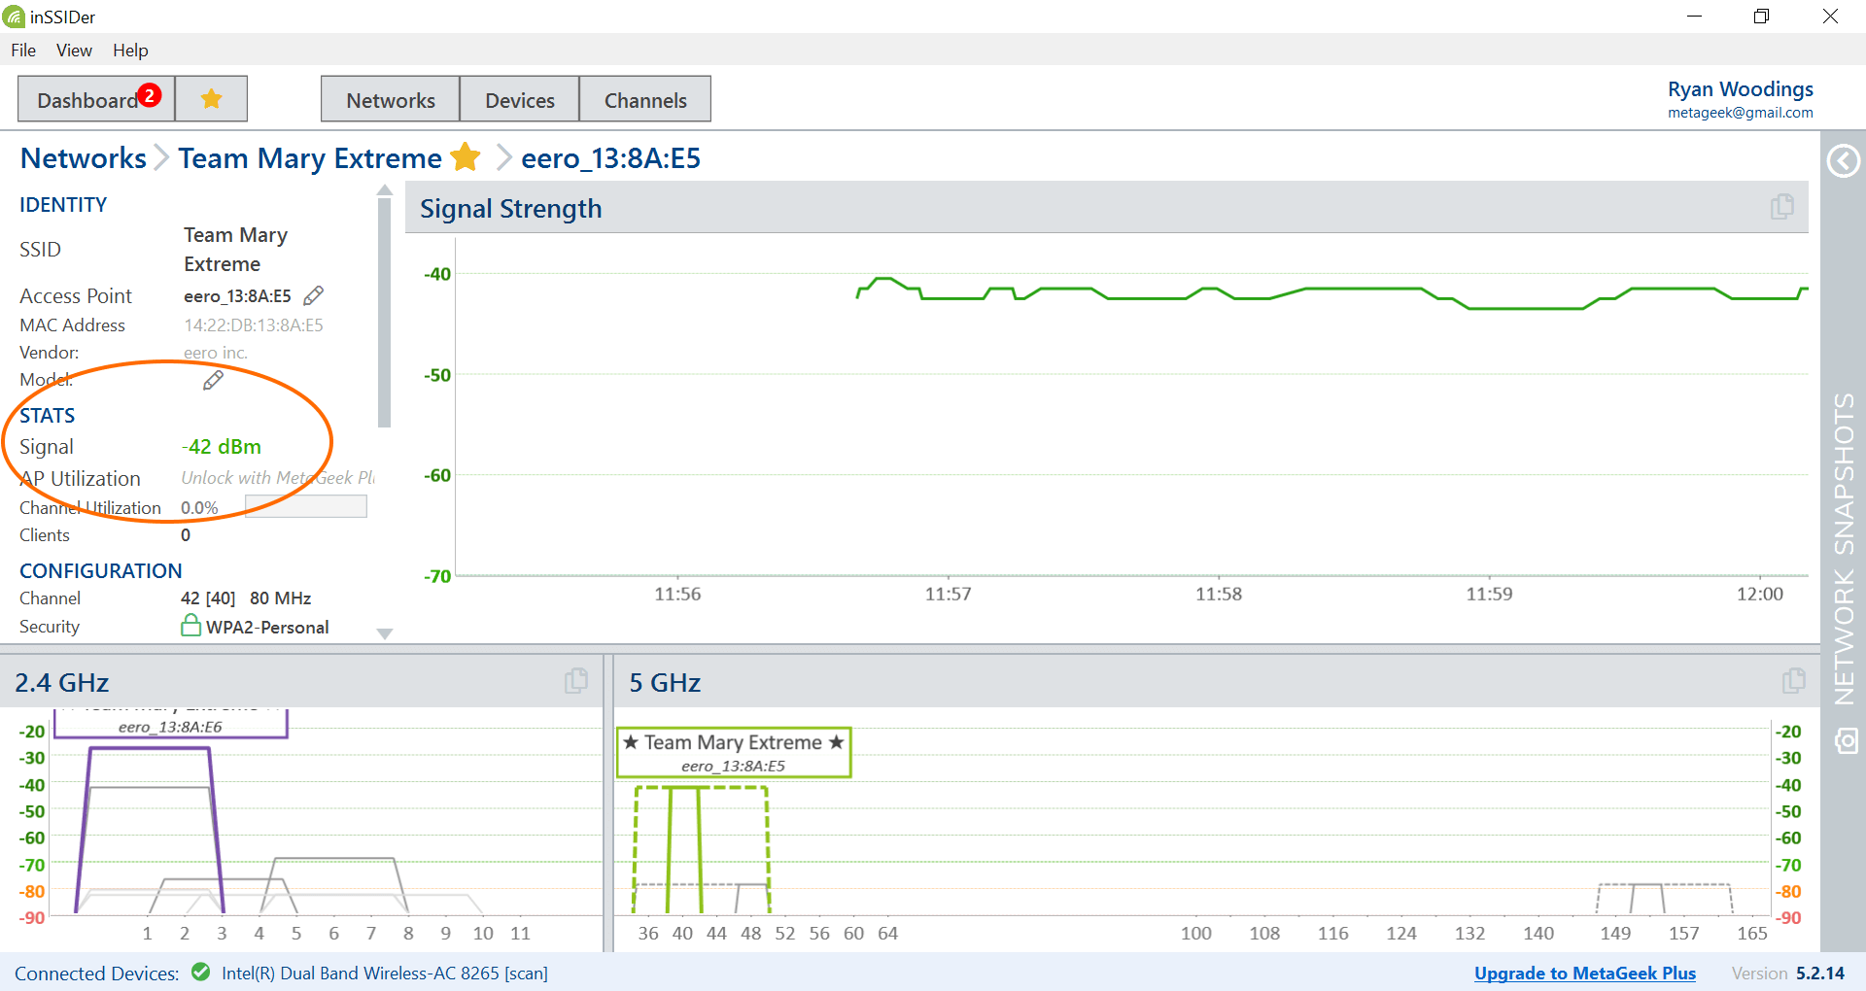Click the Signal Strength panel title
The image size is (1866, 991).
(x=510, y=209)
